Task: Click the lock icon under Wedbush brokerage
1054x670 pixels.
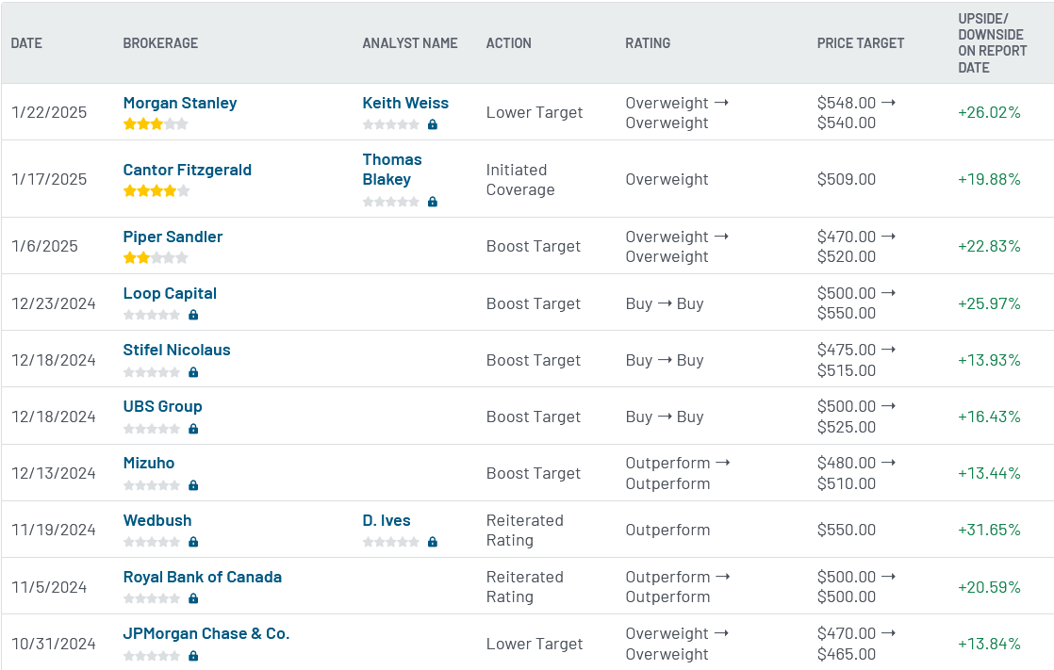Action: (x=193, y=542)
